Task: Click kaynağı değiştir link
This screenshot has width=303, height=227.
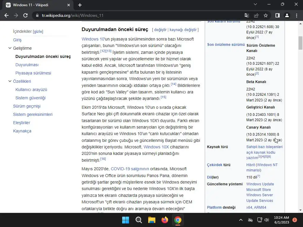Action: pyautogui.click(x=183, y=30)
